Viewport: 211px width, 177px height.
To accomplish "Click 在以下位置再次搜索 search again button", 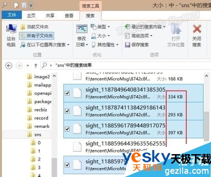I will pyautogui.click(x=45, y=45).
